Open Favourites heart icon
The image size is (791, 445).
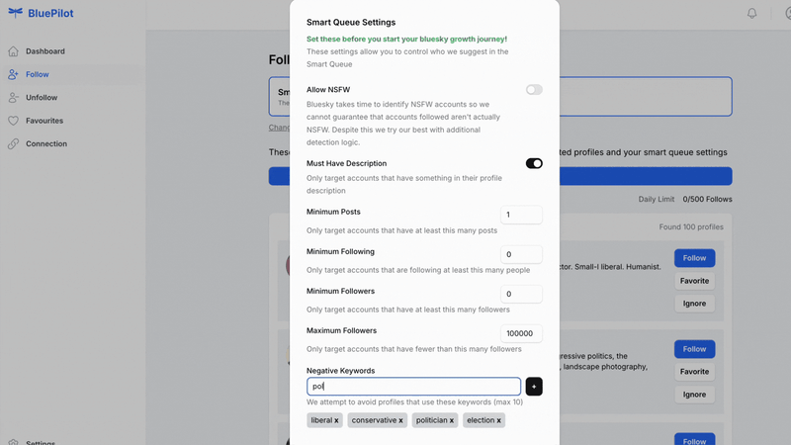(x=13, y=121)
